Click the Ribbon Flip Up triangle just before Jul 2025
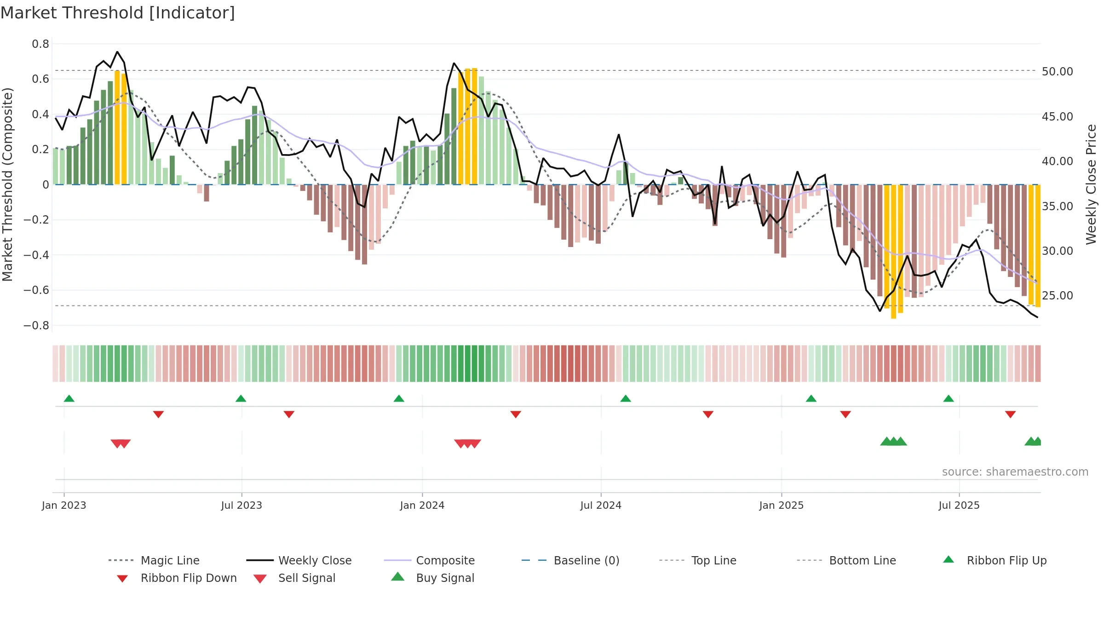 coord(949,398)
